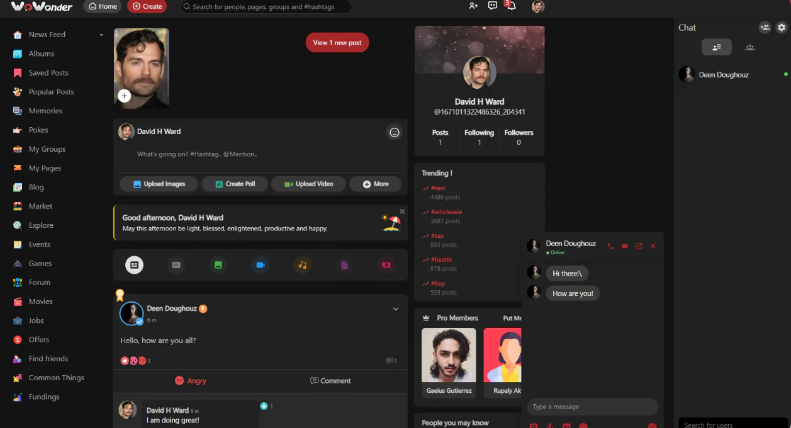
Task: Open notifications bell with badge
Action: click(x=511, y=6)
